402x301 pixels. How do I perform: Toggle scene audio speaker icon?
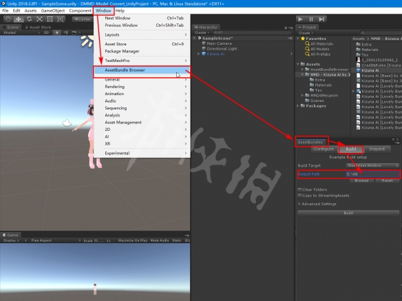tap(65, 32)
